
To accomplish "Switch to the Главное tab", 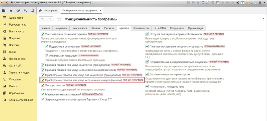I will [45, 28].
